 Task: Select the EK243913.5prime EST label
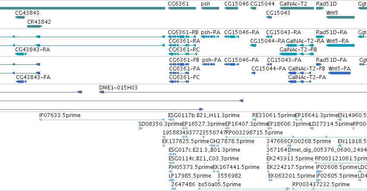coord(290,159)
